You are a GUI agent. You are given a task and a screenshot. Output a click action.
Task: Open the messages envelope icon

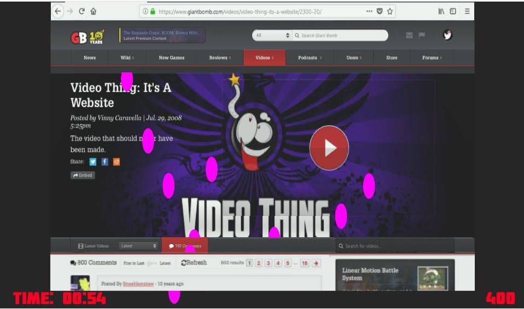(x=409, y=35)
